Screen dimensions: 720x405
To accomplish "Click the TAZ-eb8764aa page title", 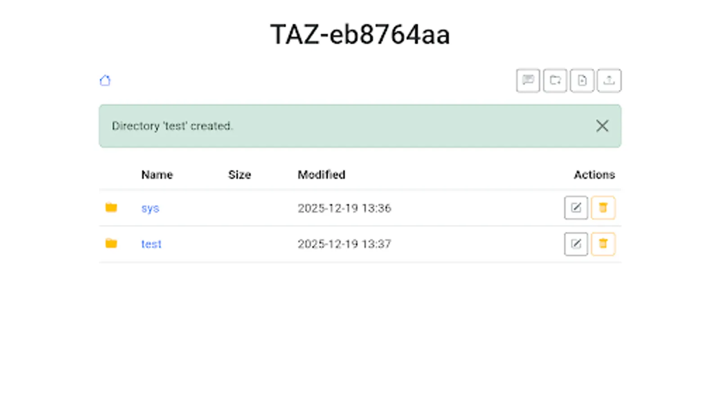I will (x=360, y=34).
